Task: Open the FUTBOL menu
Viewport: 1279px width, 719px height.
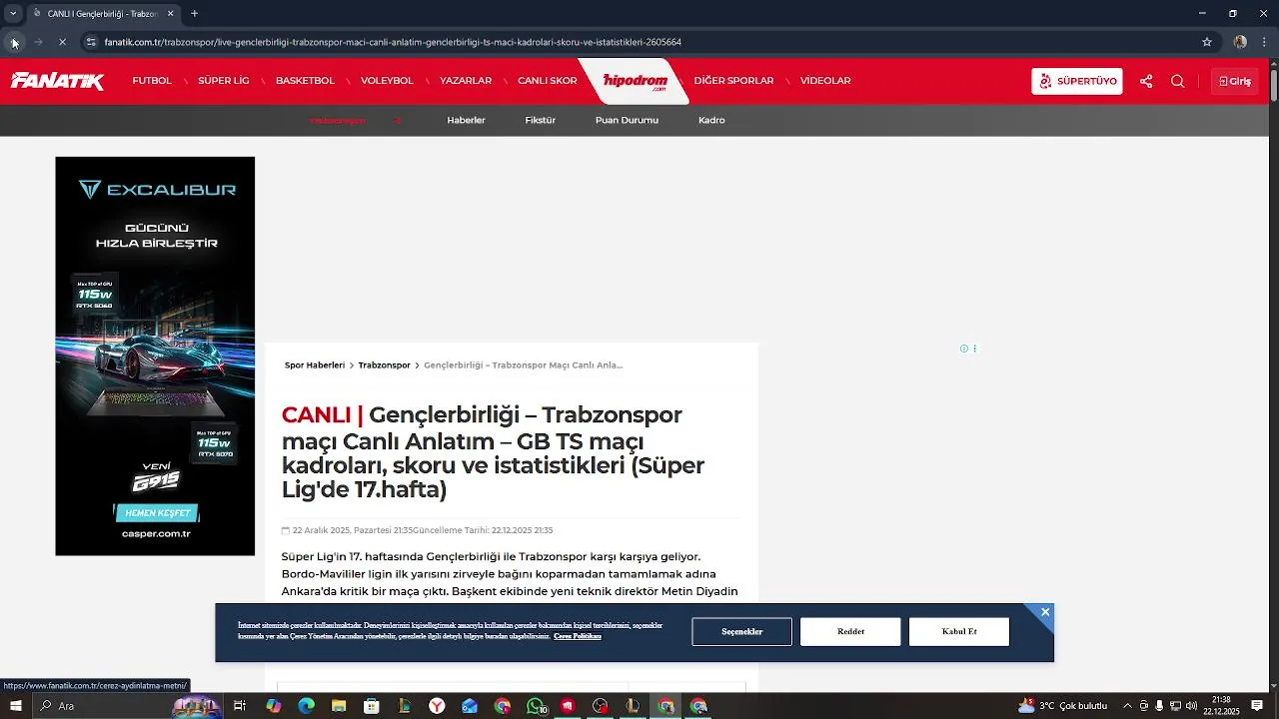Action: pos(152,81)
